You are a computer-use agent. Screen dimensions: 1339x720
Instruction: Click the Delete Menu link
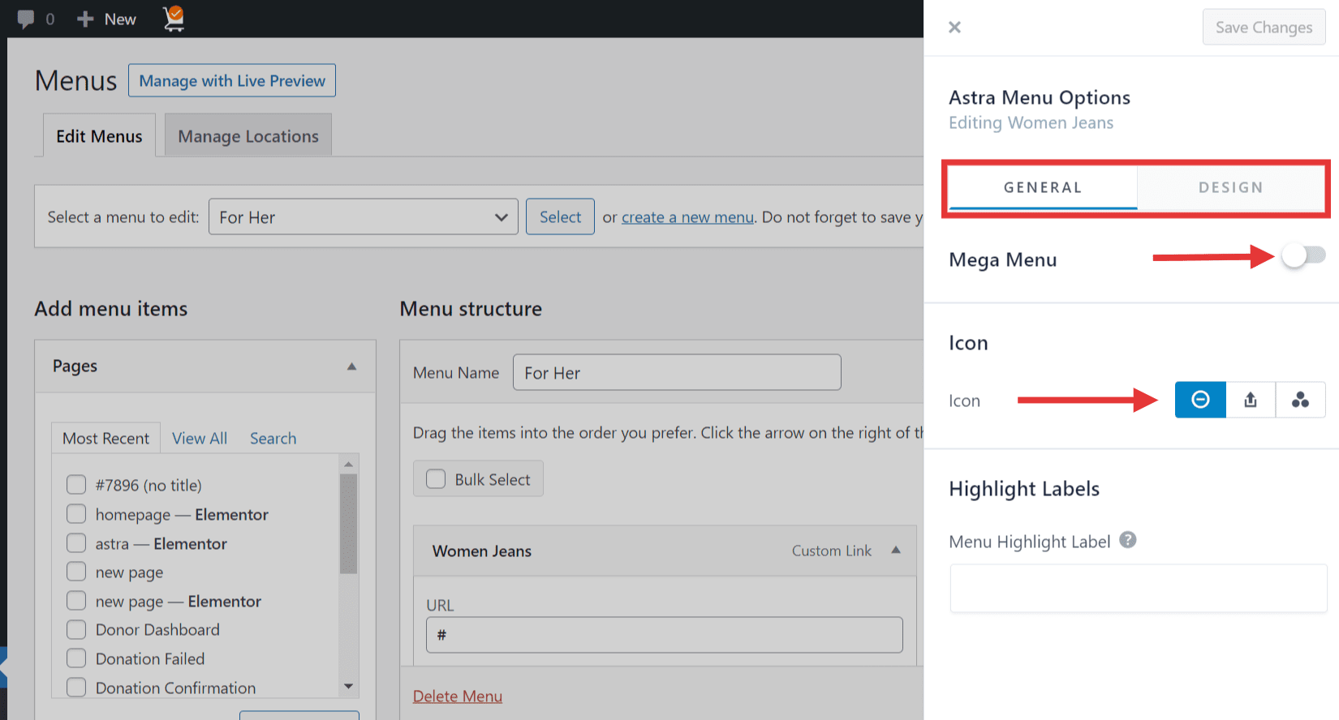458,696
